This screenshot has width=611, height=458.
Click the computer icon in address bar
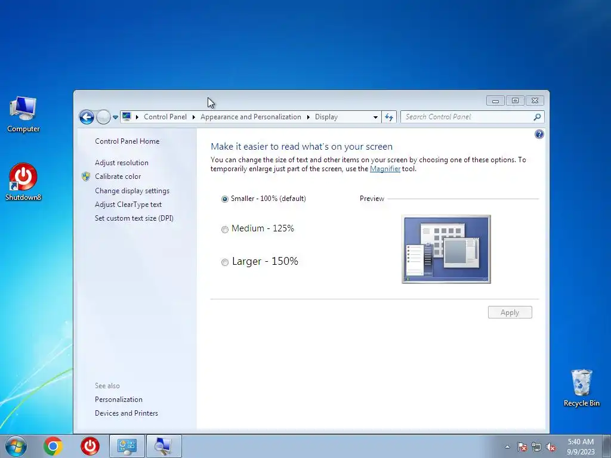pyautogui.click(x=126, y=116)
